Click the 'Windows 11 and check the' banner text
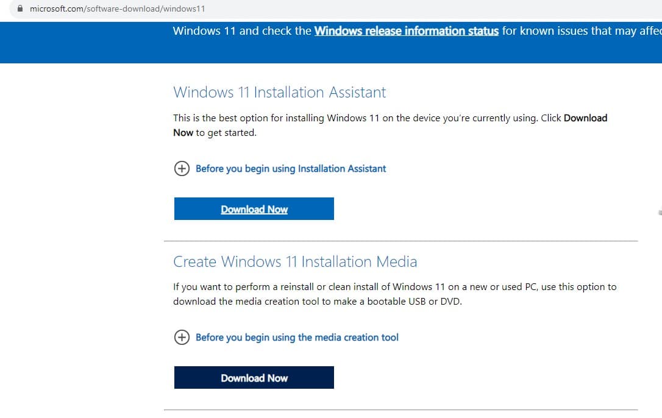The height and width of the screenshot is (418, 662). (242, 31)
